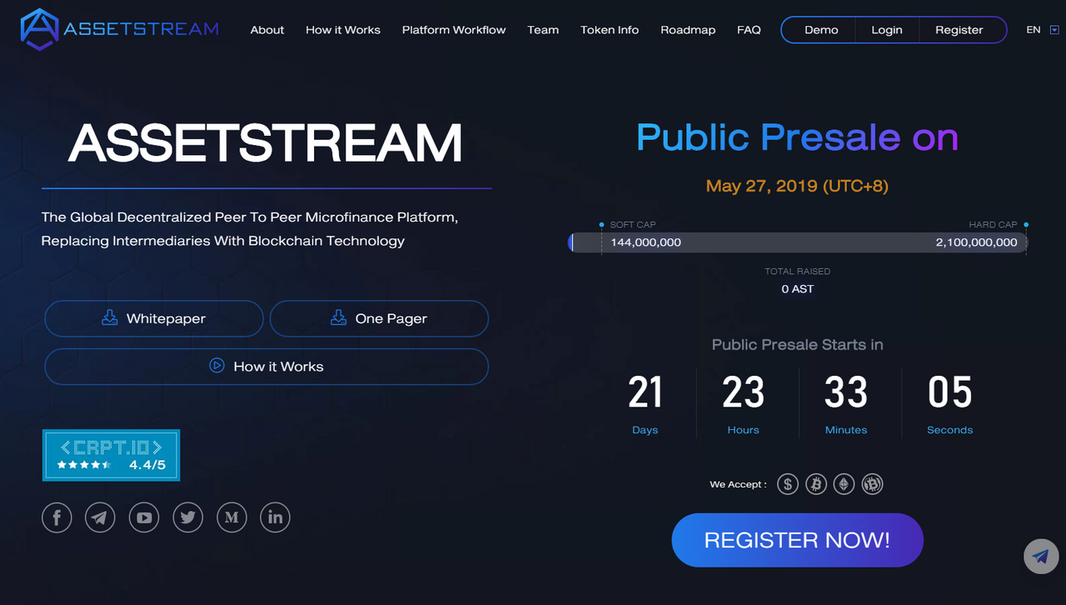Viewport: 1066px width, 605px height.
Task: Click the fundraising progress bar
Action: coord(798,242)
